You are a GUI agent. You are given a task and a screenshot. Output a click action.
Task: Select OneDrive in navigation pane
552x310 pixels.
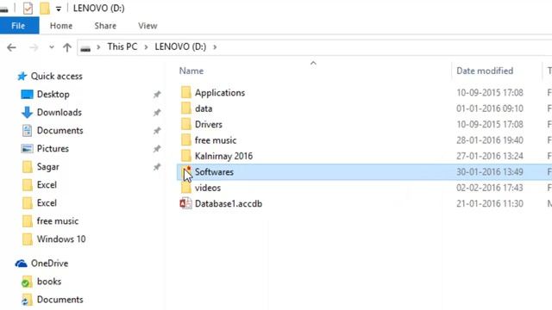(x=50, y=263)
